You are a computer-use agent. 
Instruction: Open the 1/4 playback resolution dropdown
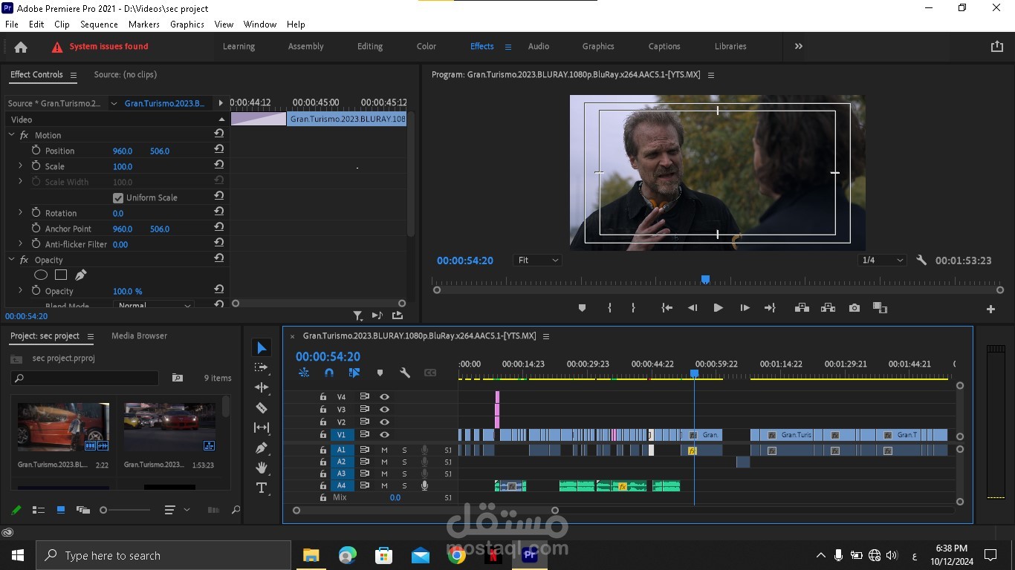882,261
